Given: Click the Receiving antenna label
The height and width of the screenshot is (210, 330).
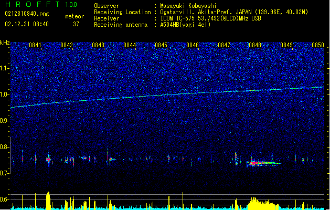Looking at the screenshot, I should pyautogui.click(x=121, y=25).
